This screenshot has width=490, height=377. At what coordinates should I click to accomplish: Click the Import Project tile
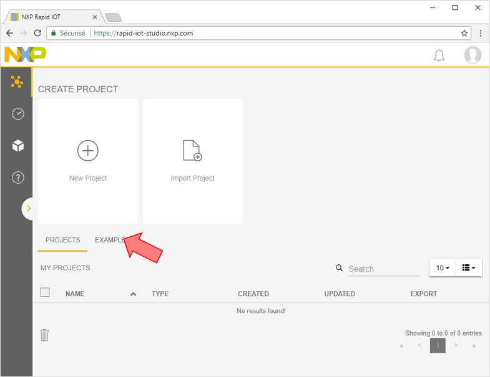coord(192,161)
